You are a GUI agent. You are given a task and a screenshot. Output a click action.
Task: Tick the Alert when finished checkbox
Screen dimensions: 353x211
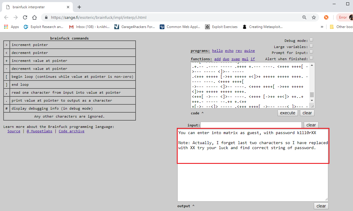(311, 58)
